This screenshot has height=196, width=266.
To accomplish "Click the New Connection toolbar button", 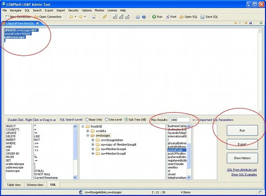I will pyautogui.click(x=18, y=17).
